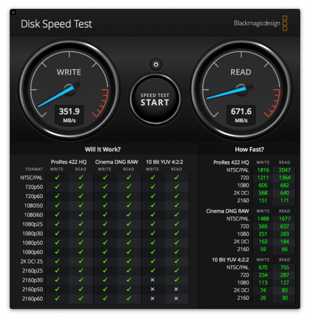Click 10 Bit YUV 2160 read value 30
Image resolution: width=310 pixels, height=320 pixels.
click(285, 298)
